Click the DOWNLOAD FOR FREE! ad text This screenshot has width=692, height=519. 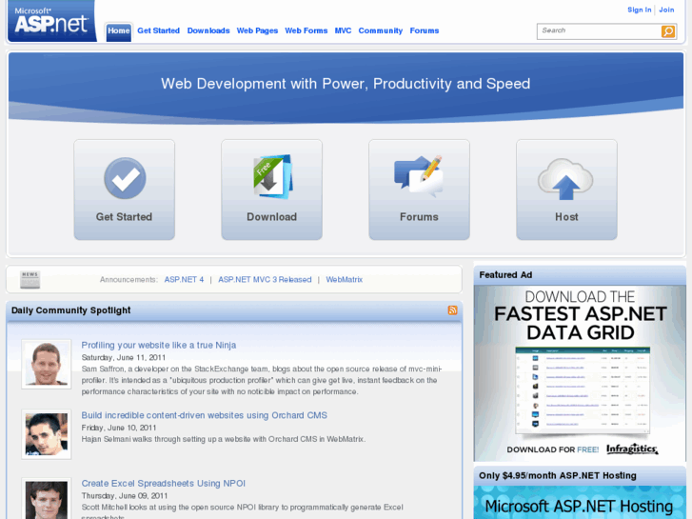(x=552, y=449)
